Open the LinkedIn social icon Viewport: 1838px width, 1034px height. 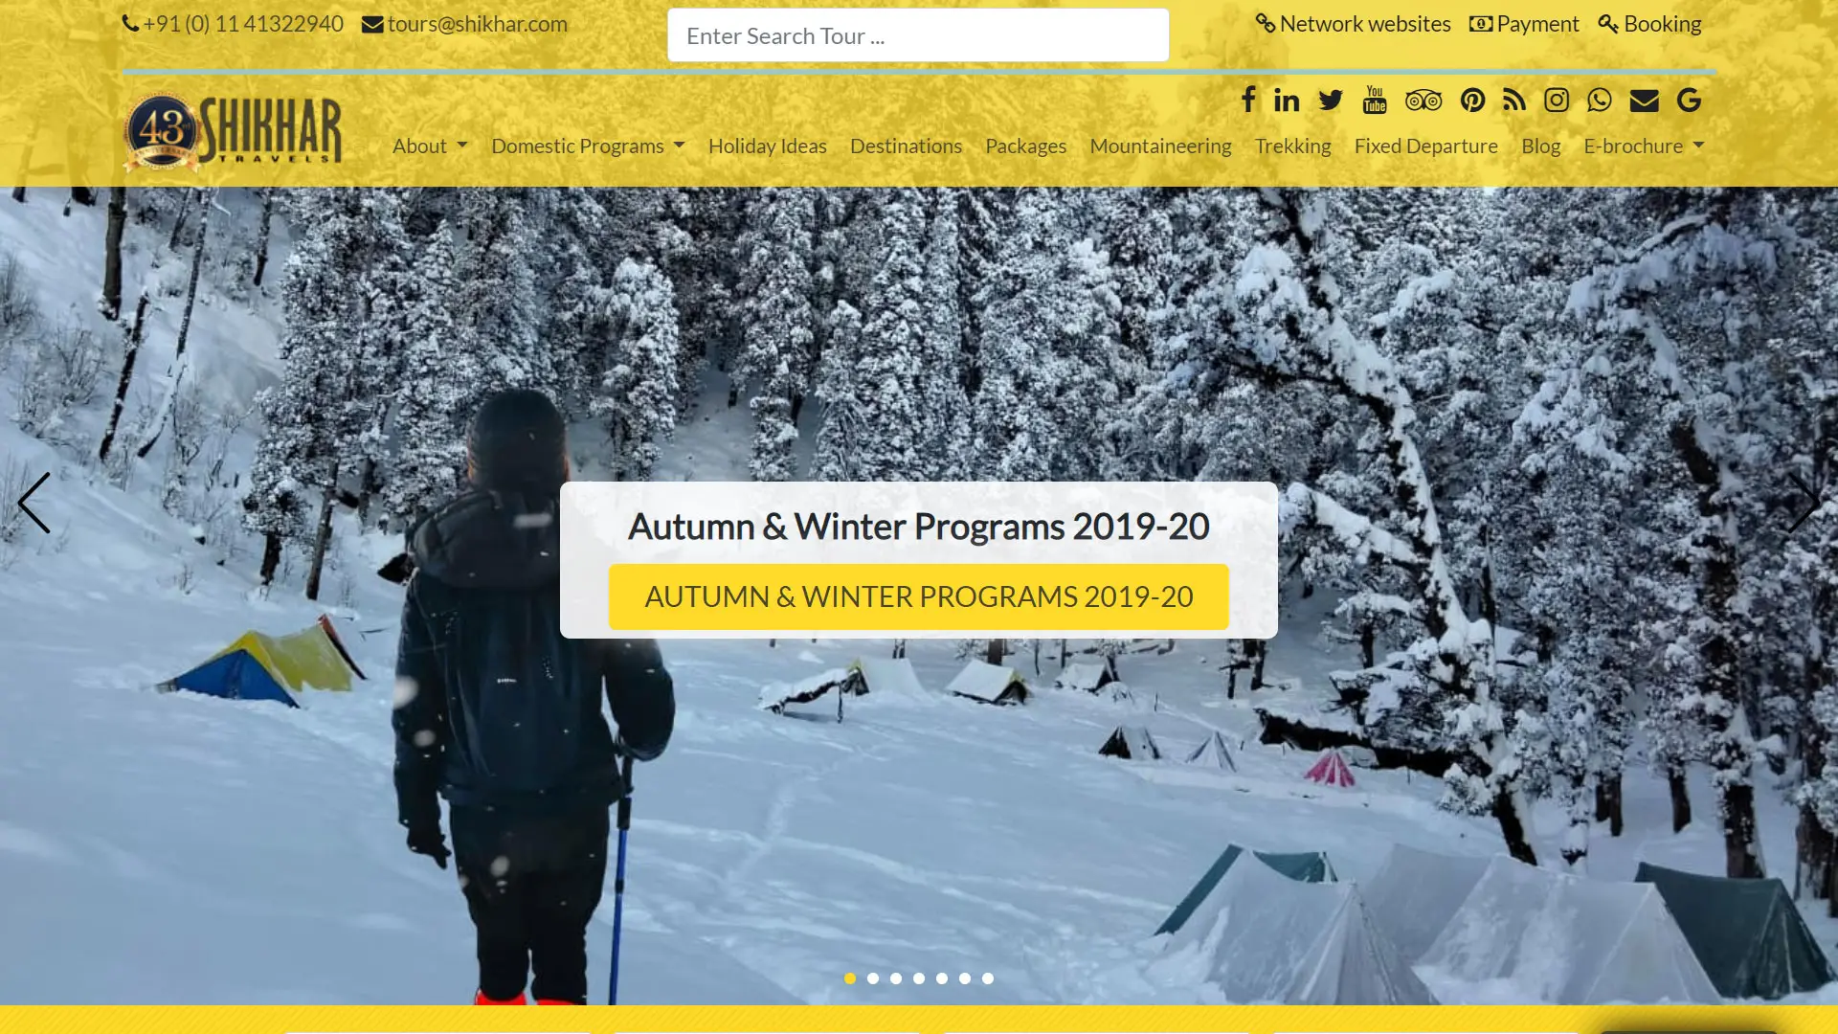(x=1287, y=100)
